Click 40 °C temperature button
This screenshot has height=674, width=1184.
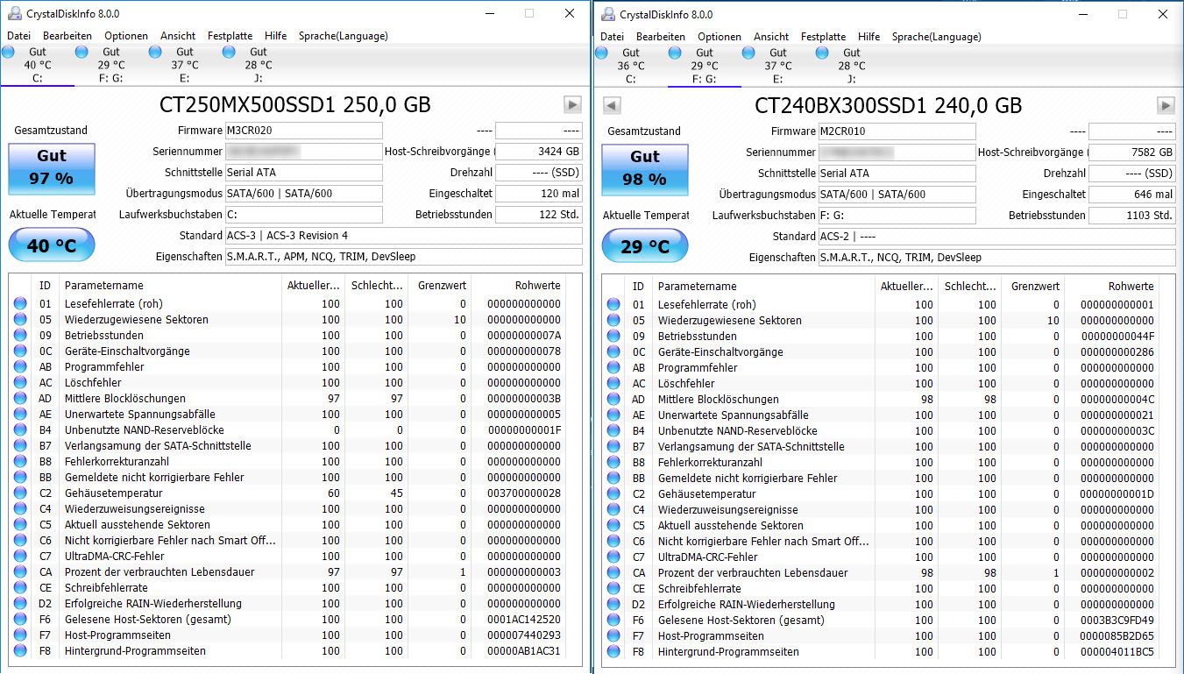point(52,245)
